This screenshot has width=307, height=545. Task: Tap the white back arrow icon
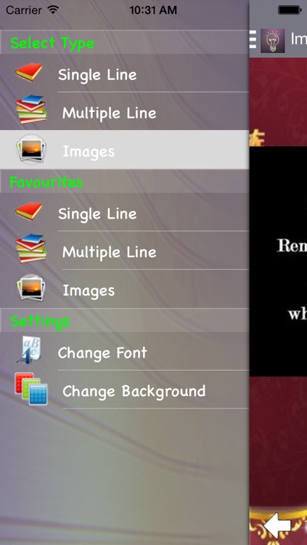tap(277, 525)
